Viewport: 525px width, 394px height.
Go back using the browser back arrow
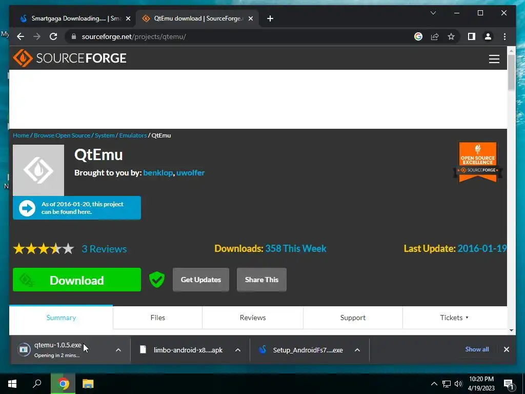click(21, 36)
